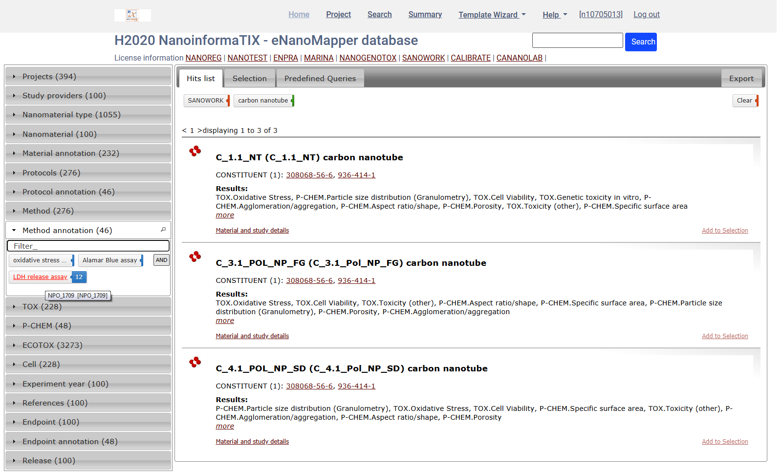Click the blue 12 count badge
Screen dimensions: 782x472
tap(79, 277)
